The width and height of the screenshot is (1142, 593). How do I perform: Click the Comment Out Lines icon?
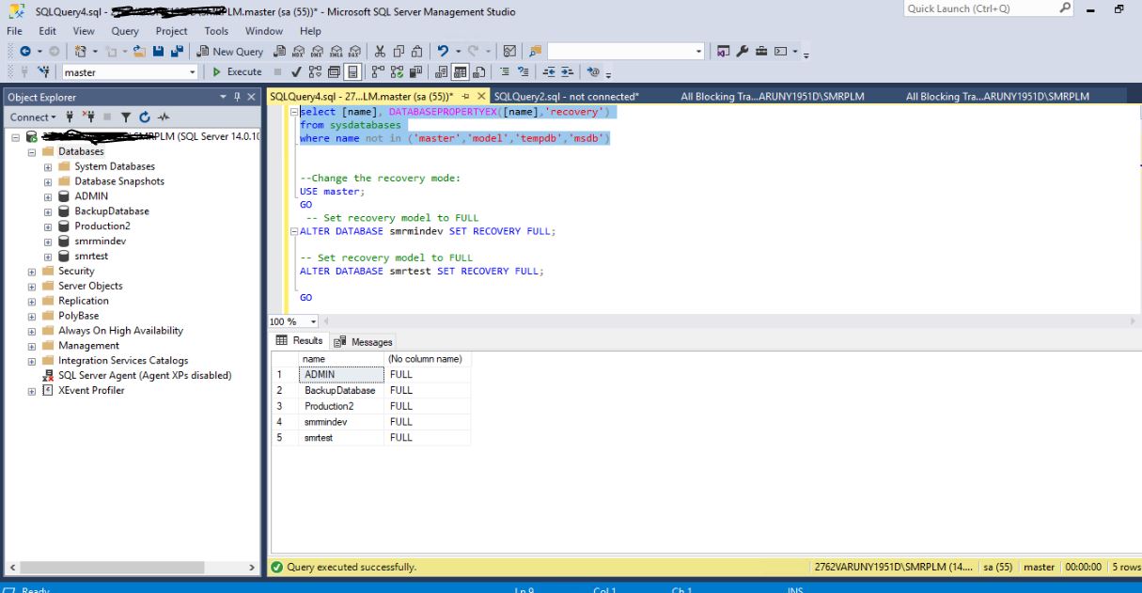coord(505,71)
